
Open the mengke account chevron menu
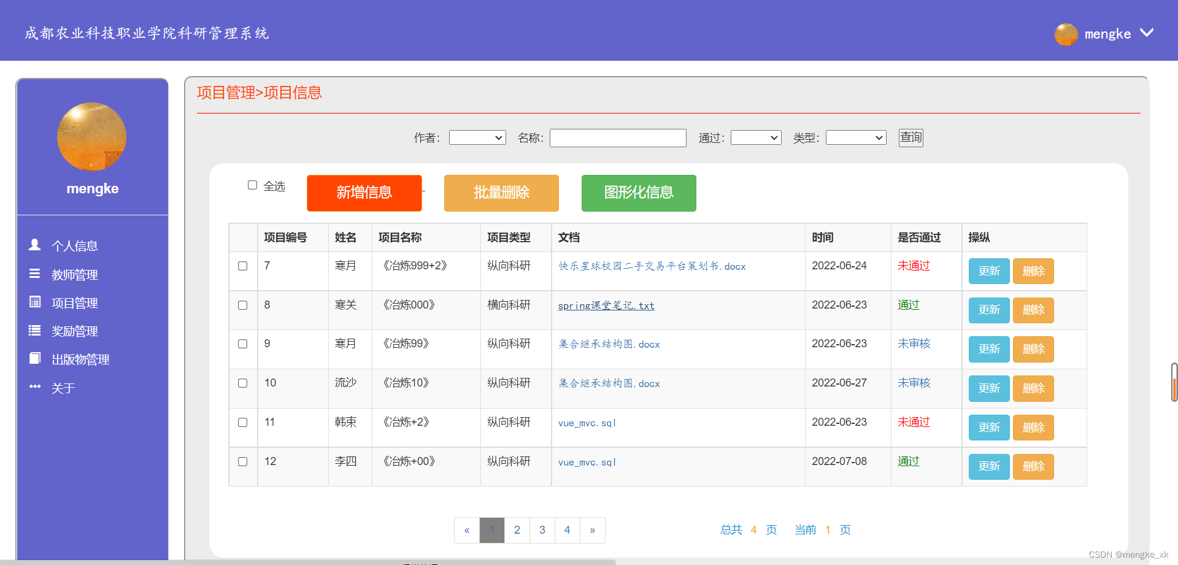(1147, 34)
